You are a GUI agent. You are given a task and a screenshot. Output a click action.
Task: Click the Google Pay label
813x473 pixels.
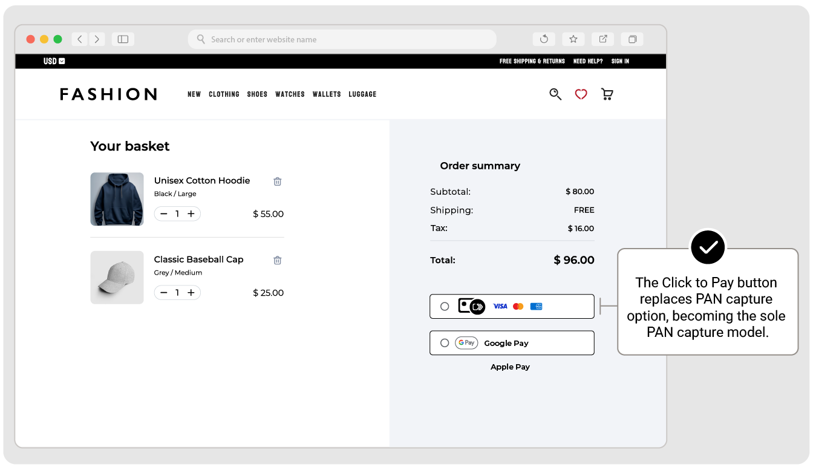tap(506, 344)
